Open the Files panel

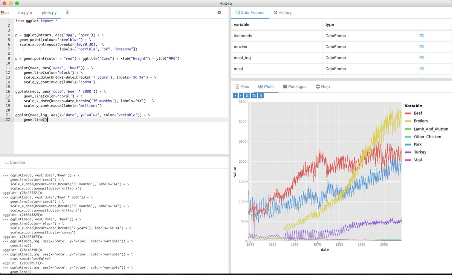tap(242, 86)
